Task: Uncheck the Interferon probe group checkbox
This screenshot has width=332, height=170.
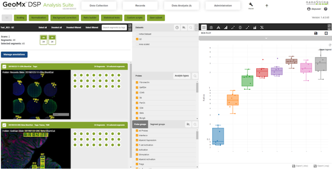Action: tap(137, 136)
